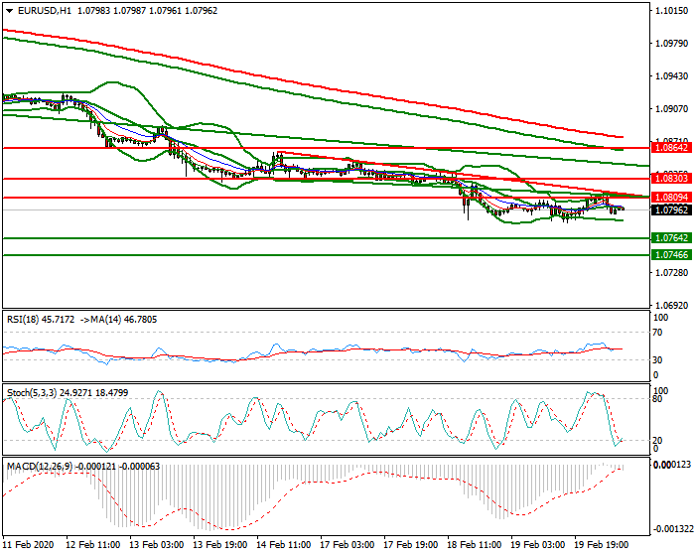The width and height of the screenshot is (695, 556).
Task: Select the 1.07466 green support level label
Action: [x=671, y=255]
